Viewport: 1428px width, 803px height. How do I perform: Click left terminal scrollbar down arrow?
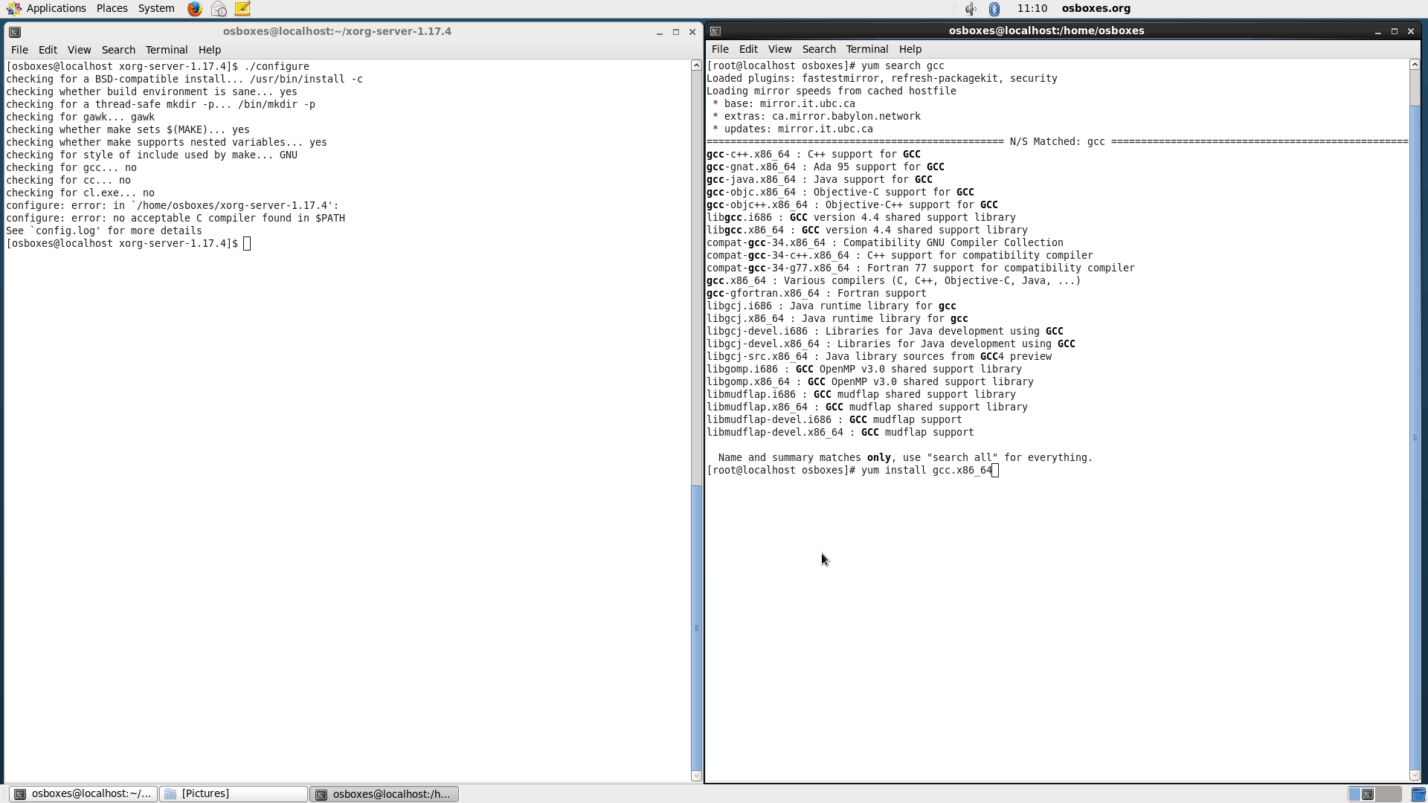(x=696, y=775)
